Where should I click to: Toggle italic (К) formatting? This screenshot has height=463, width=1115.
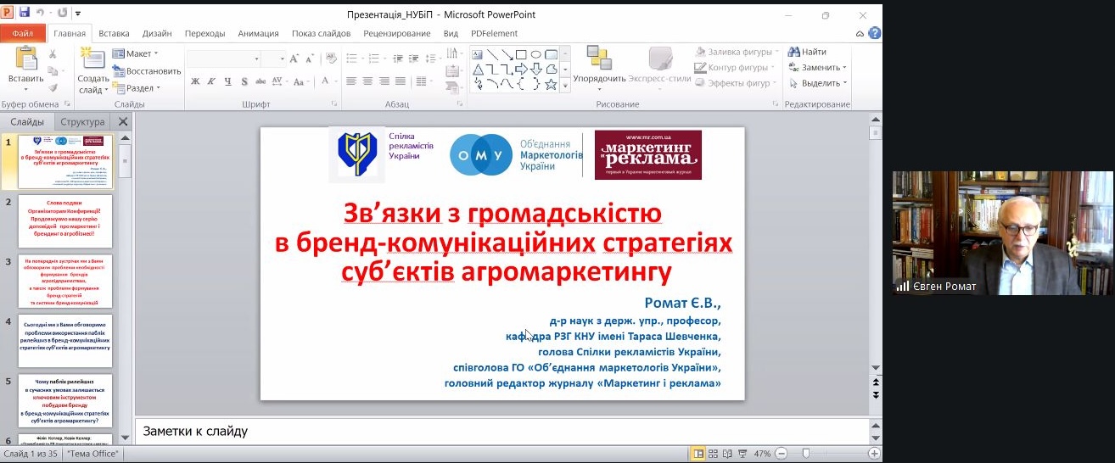coord(211,81)
